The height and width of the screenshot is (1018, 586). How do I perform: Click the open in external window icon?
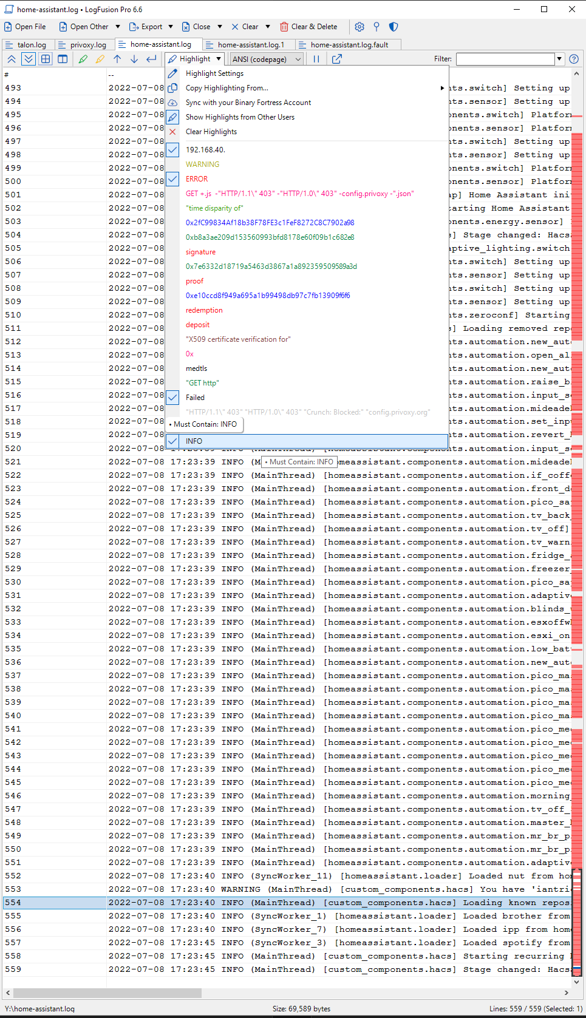pyautogui.click(x=337, y=59)
